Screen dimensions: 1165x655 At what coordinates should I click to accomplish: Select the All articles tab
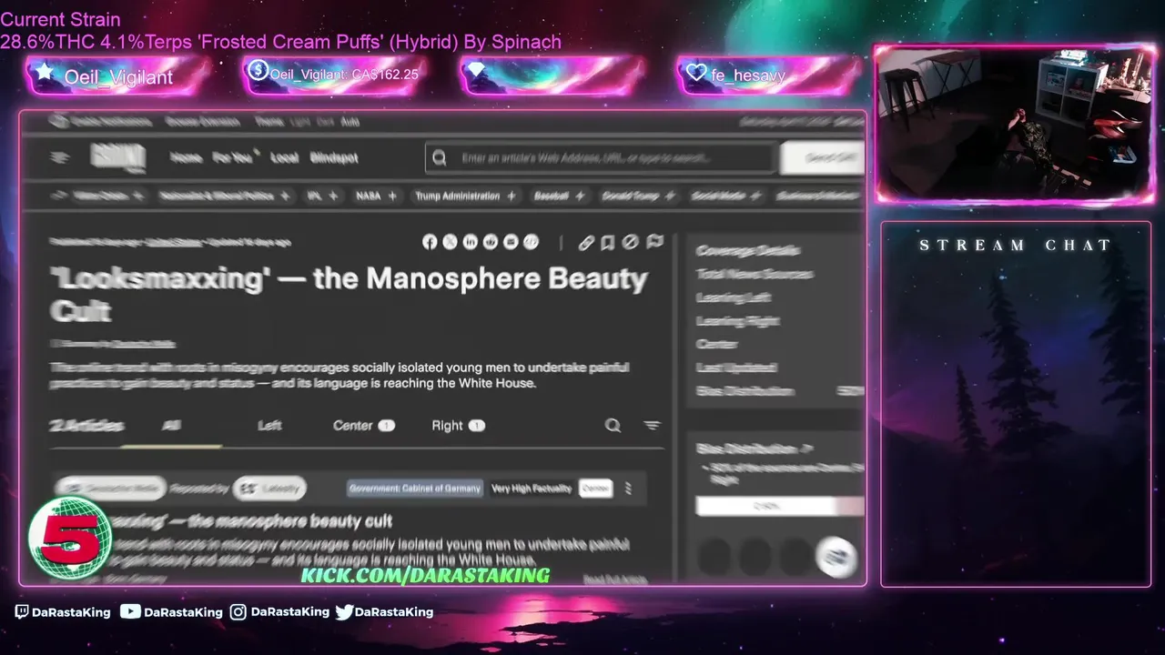pyautogui.click(x=171, y=425)
